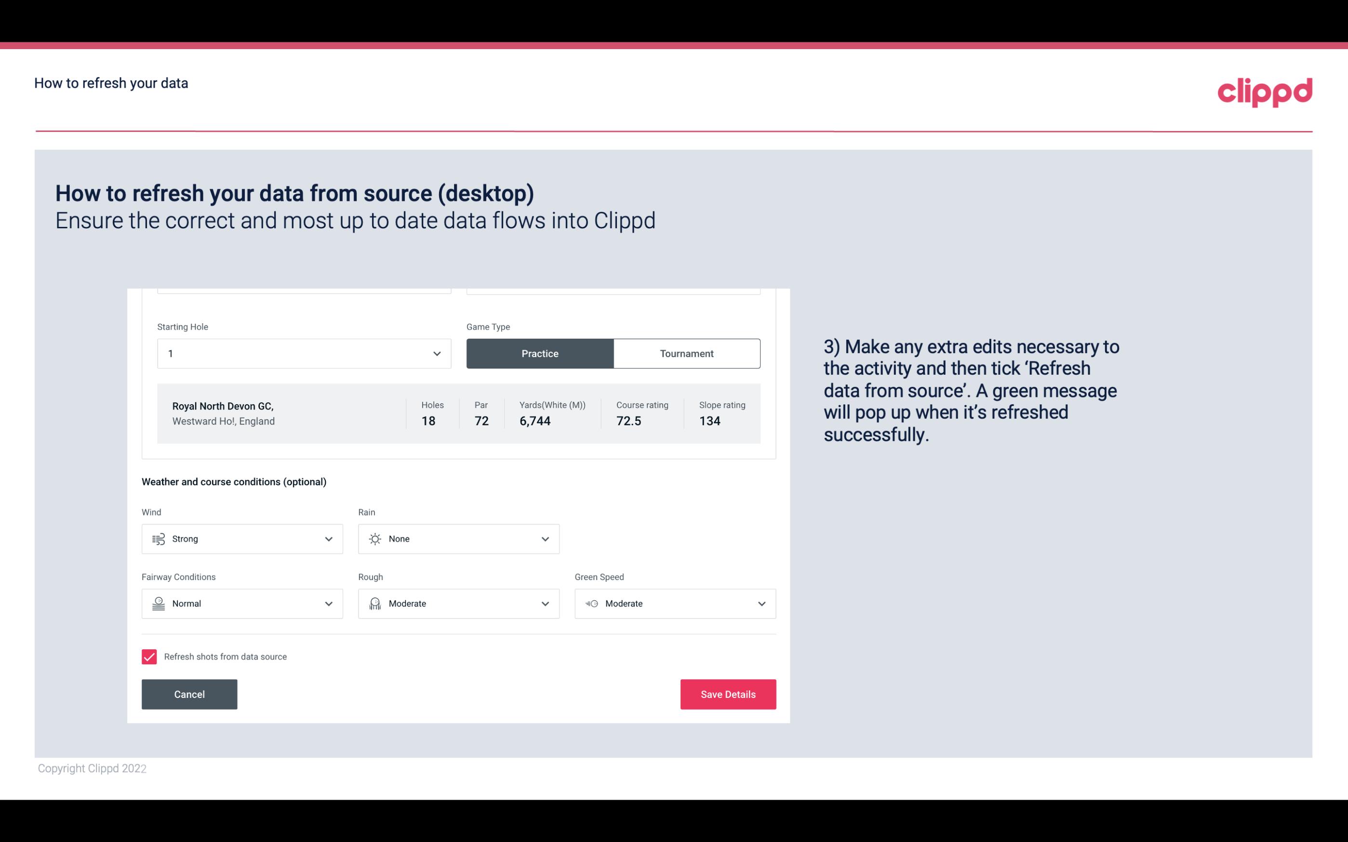Click the Cancel button

click(x=189, y=694)
